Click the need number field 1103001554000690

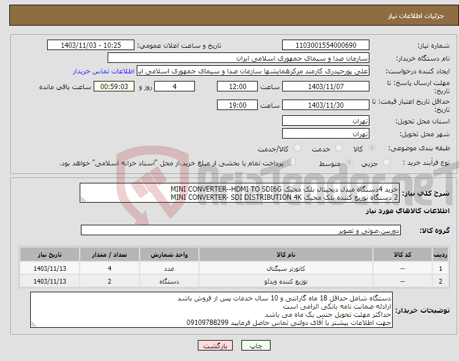pos(326,45)
